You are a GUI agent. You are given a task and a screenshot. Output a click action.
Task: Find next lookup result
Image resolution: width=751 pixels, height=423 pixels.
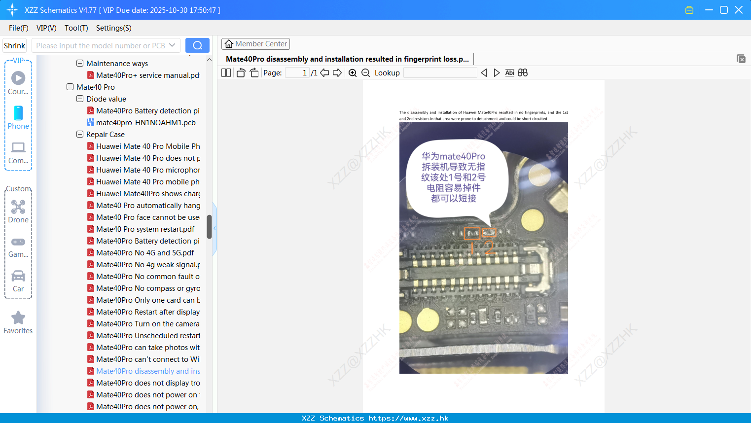click(497, 72)
